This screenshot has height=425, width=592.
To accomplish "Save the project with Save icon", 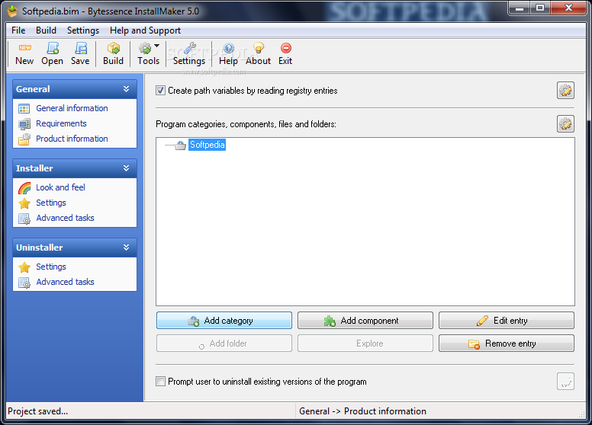I will pos(80,48).
